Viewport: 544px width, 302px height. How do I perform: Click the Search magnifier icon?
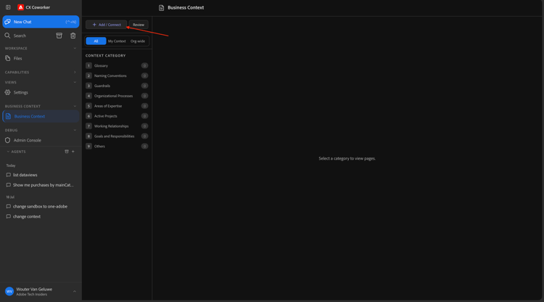tap(7, 36)
